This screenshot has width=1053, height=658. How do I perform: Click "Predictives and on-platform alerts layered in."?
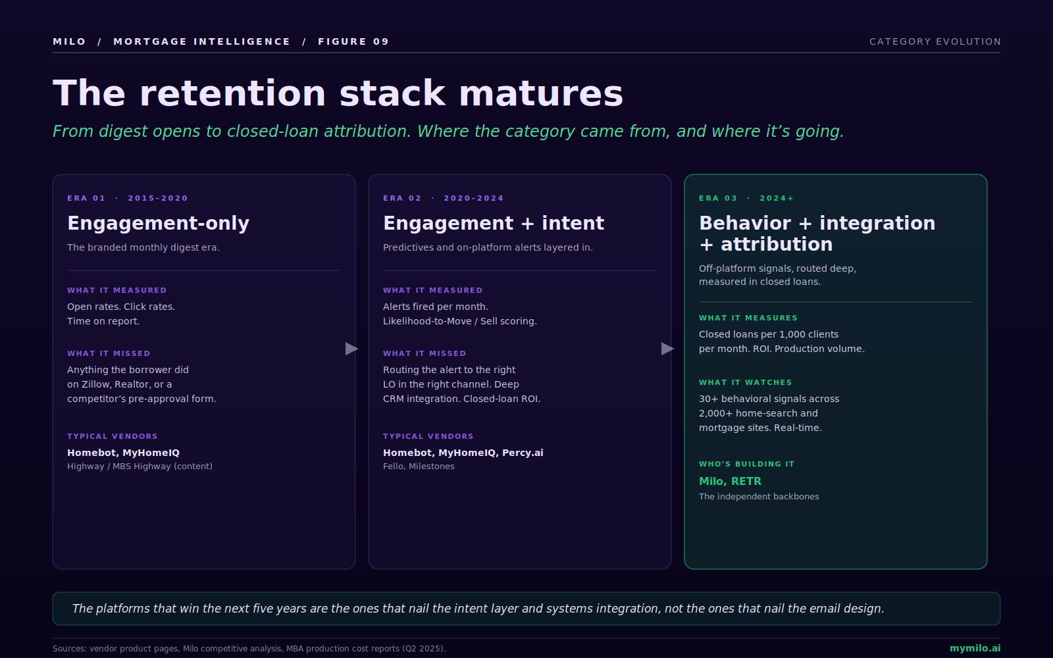click(x=488, y=247)
